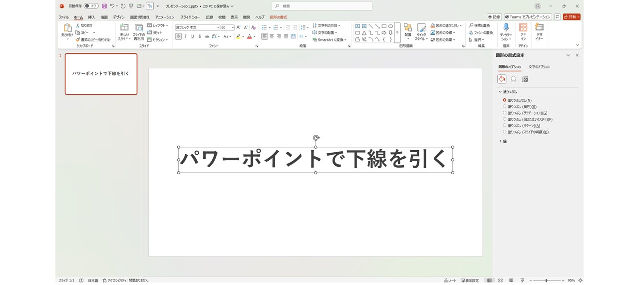Viewport: 639px width, 285px height.
Task: Switch to 文字のオプション pane tab
Action: tap(539, 67)
